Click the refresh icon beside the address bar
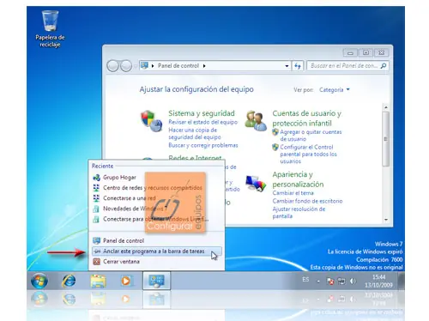429x321 pixels. coord(298,66)
